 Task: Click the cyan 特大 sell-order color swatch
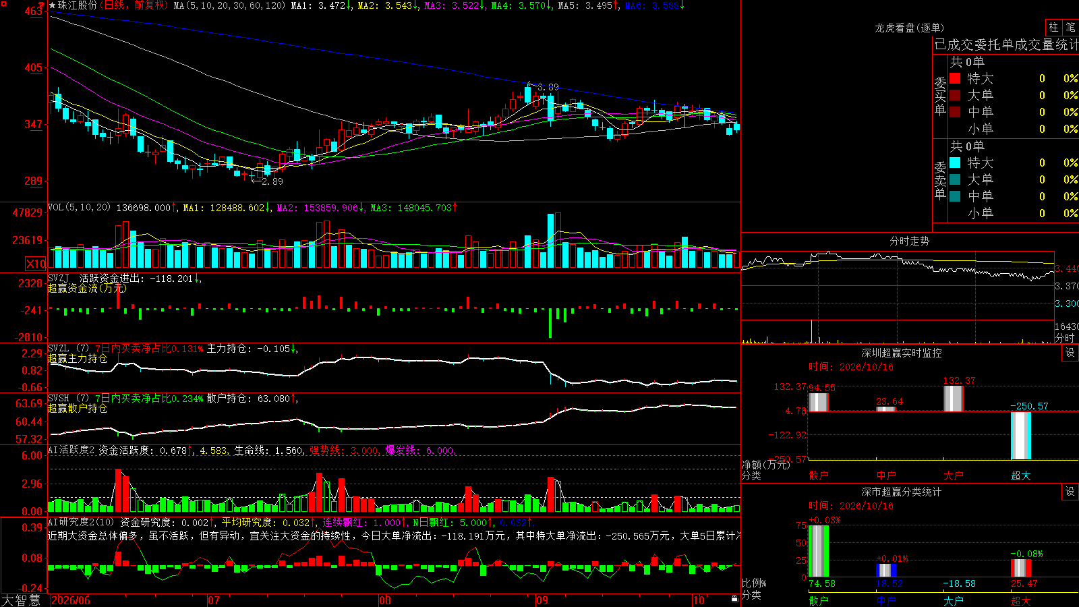pos(955,163)
